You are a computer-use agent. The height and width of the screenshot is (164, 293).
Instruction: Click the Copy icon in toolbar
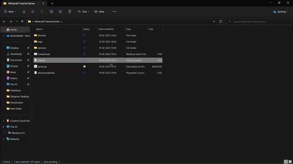click(33, 12)
